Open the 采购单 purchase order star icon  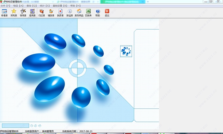click(x=14, y=13)
